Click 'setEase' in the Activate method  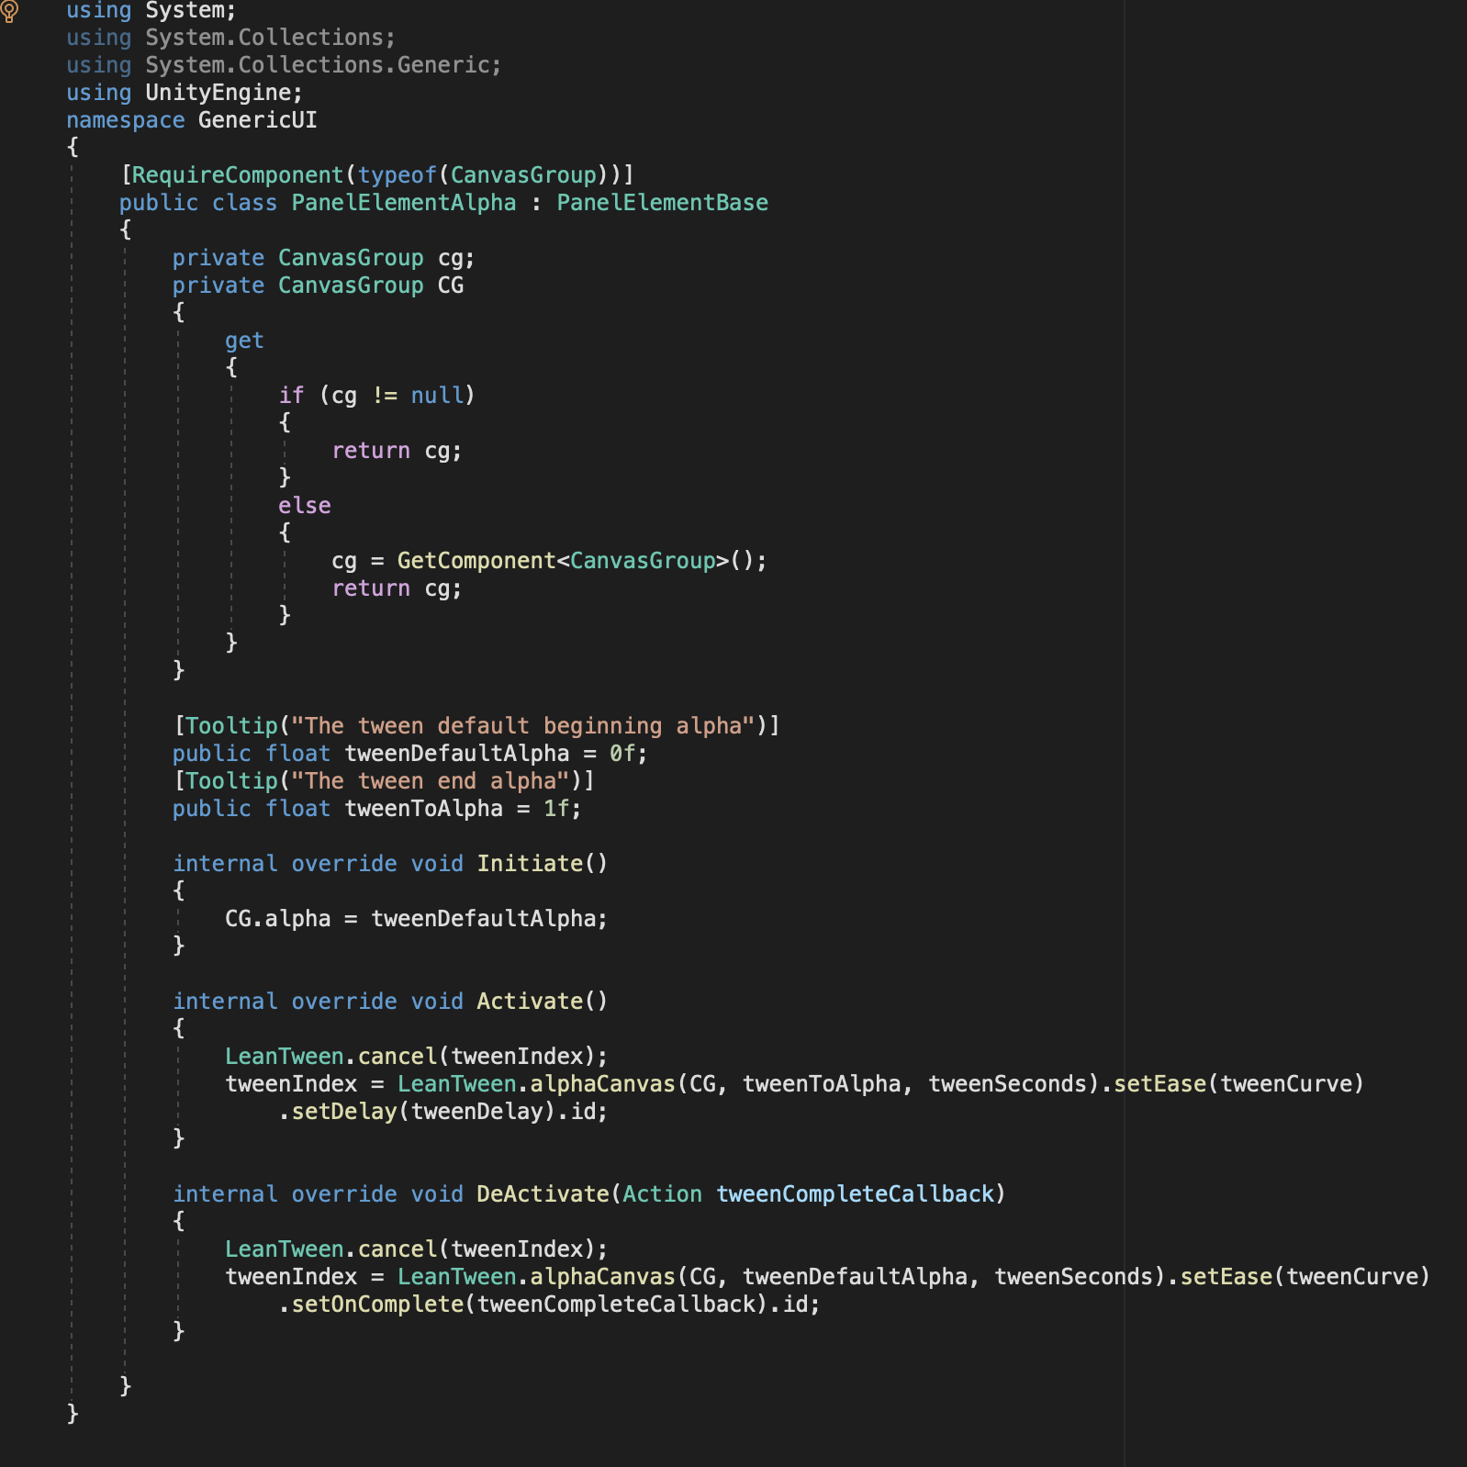tap(1160, 1084)
